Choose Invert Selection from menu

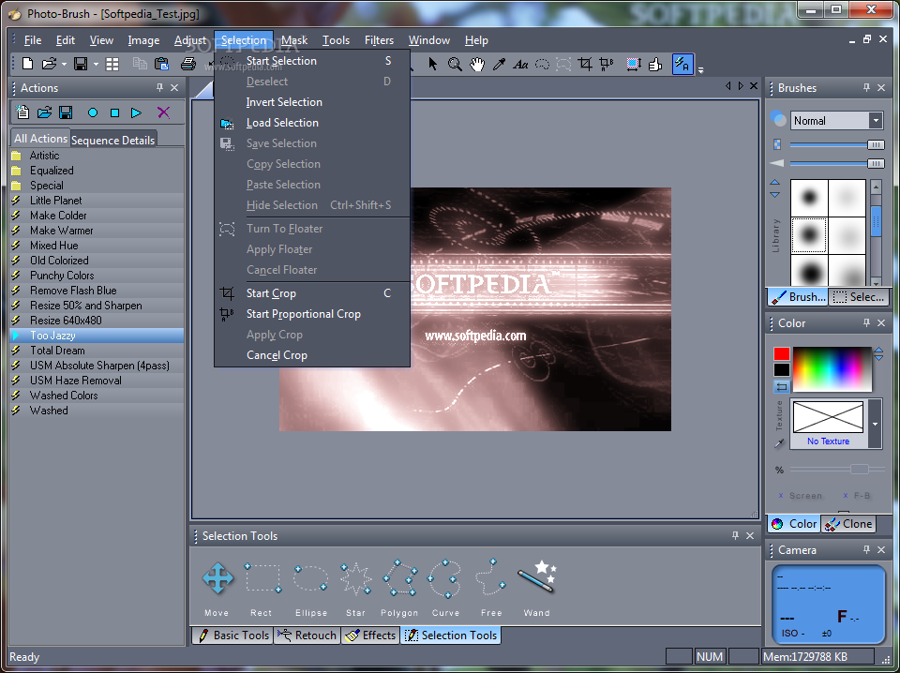[x=284, y=102]
